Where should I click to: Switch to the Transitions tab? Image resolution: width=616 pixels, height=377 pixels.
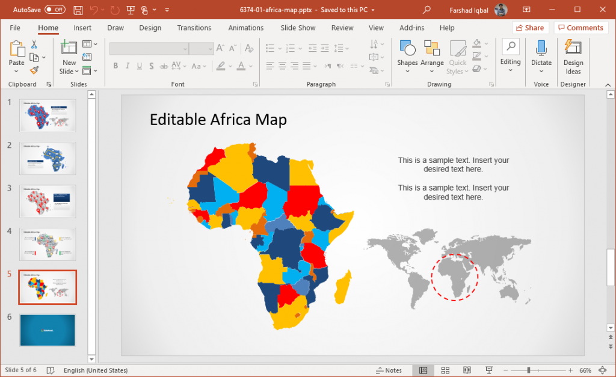[x=194, y=28]
